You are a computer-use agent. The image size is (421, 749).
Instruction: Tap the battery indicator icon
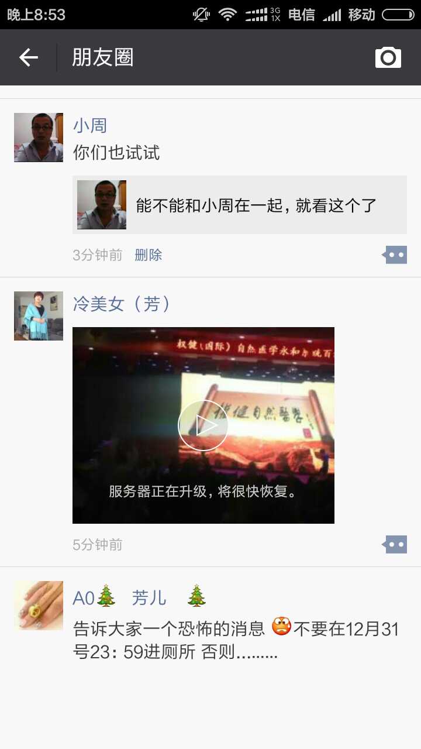398,15
